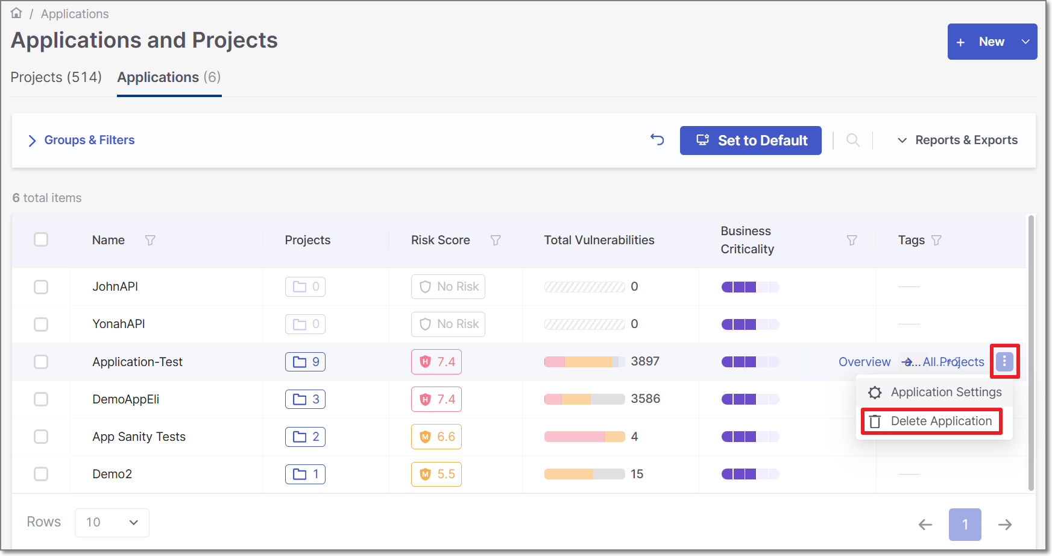
Task: Click the filter icon on Risk Score column
Action: click(x=496, y=240)
